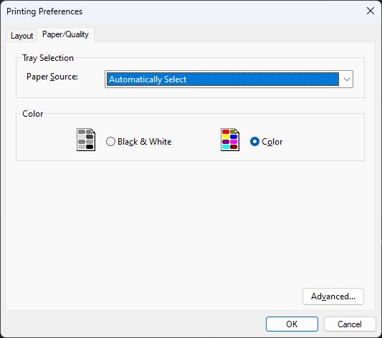Confirm settings with the OK button
Screen dimensions: 382x338
coord(292,324)
